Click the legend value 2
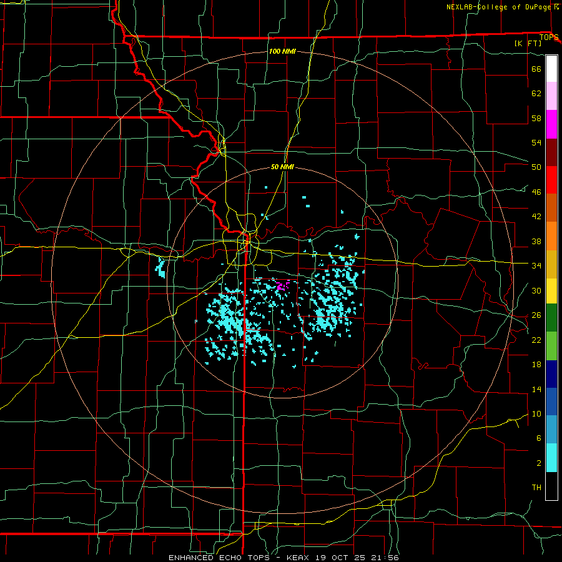The image size is (562, 562). pos(539,463)
